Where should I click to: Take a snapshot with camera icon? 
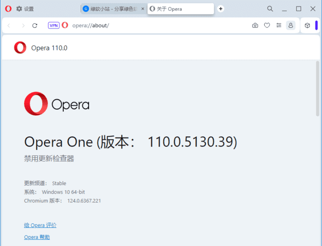pos(255,25)
